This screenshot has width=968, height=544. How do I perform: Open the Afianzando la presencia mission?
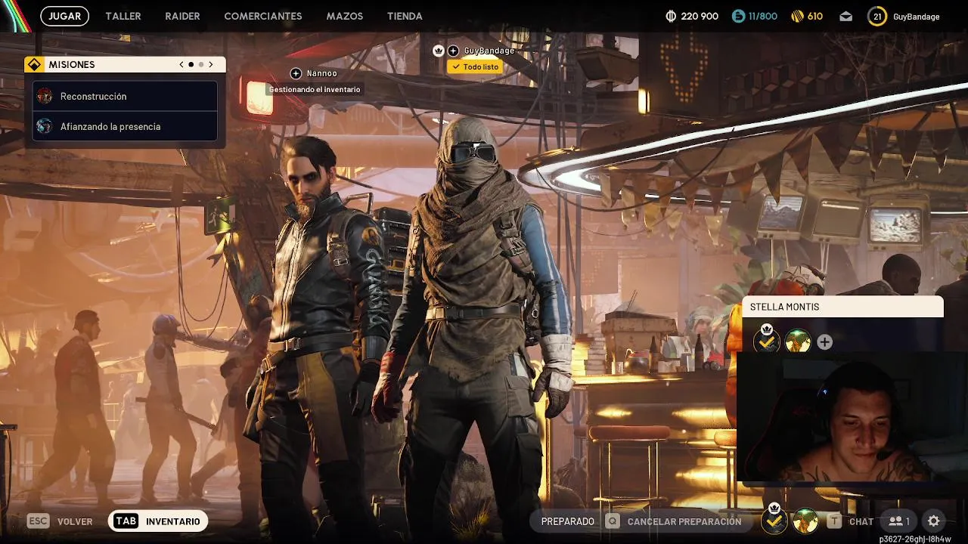coord(125,126)
